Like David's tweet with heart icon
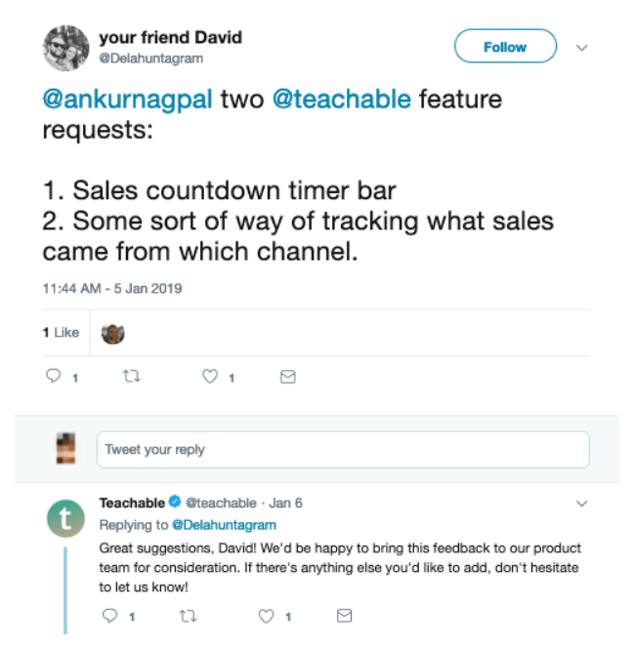 [209, 377]
